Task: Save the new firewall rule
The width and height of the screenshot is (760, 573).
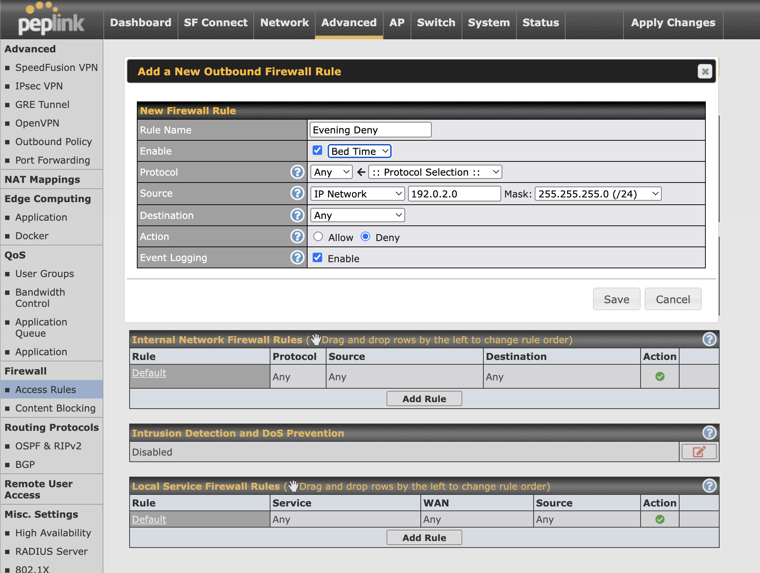Action: pyautogui.click(x=616, y=299)
